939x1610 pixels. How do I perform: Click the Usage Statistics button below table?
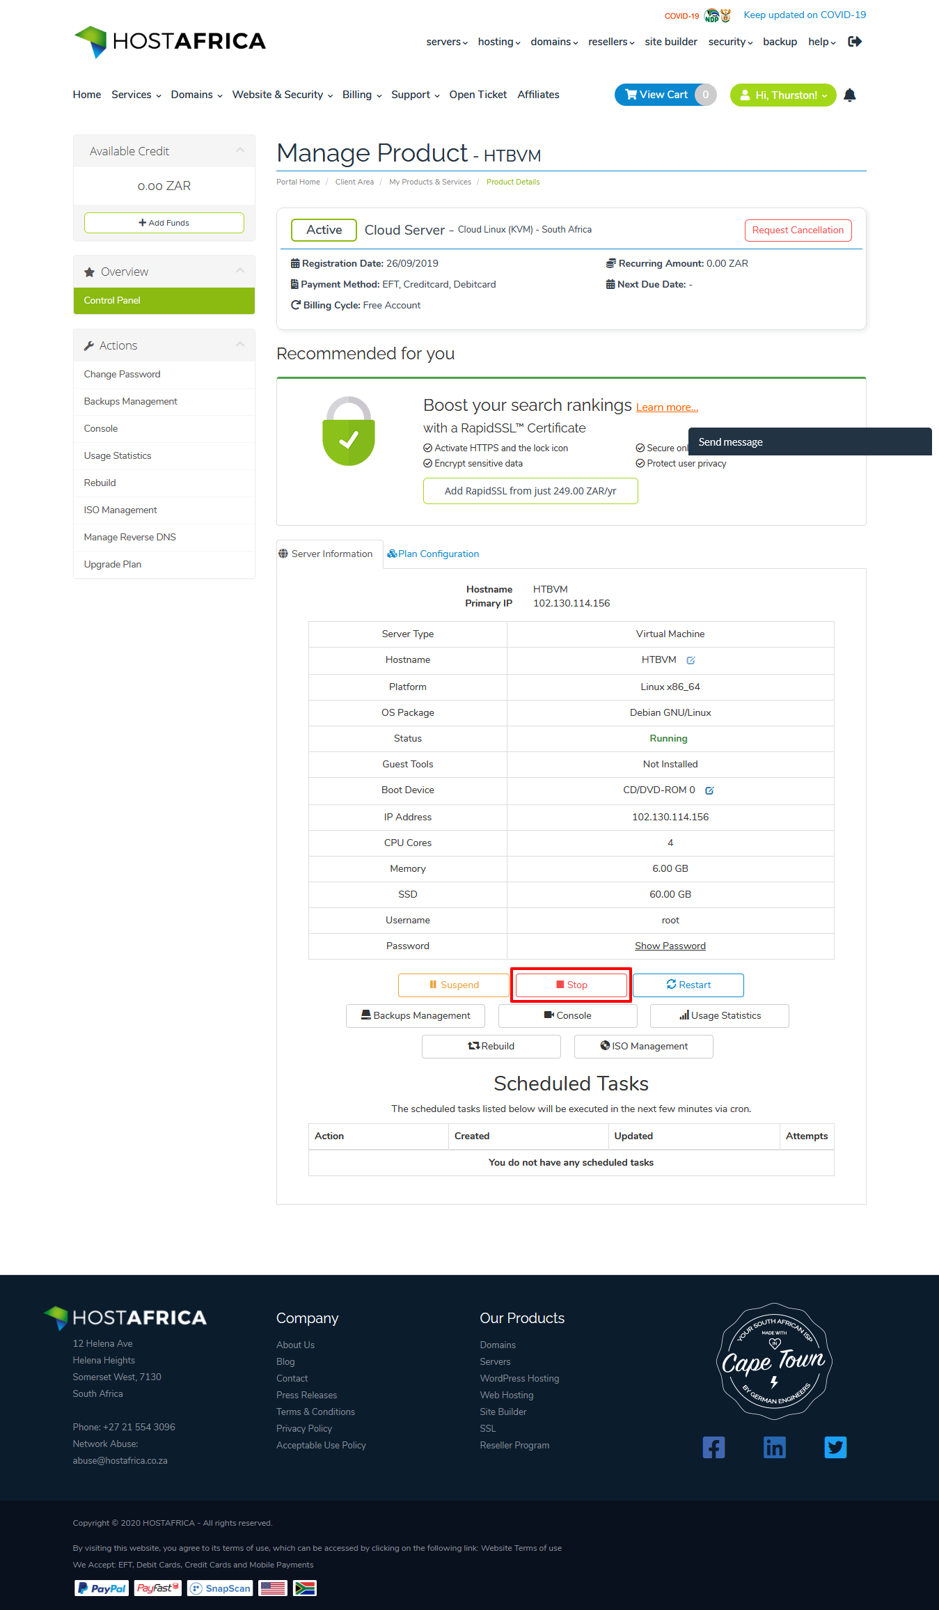[720, 1016]
